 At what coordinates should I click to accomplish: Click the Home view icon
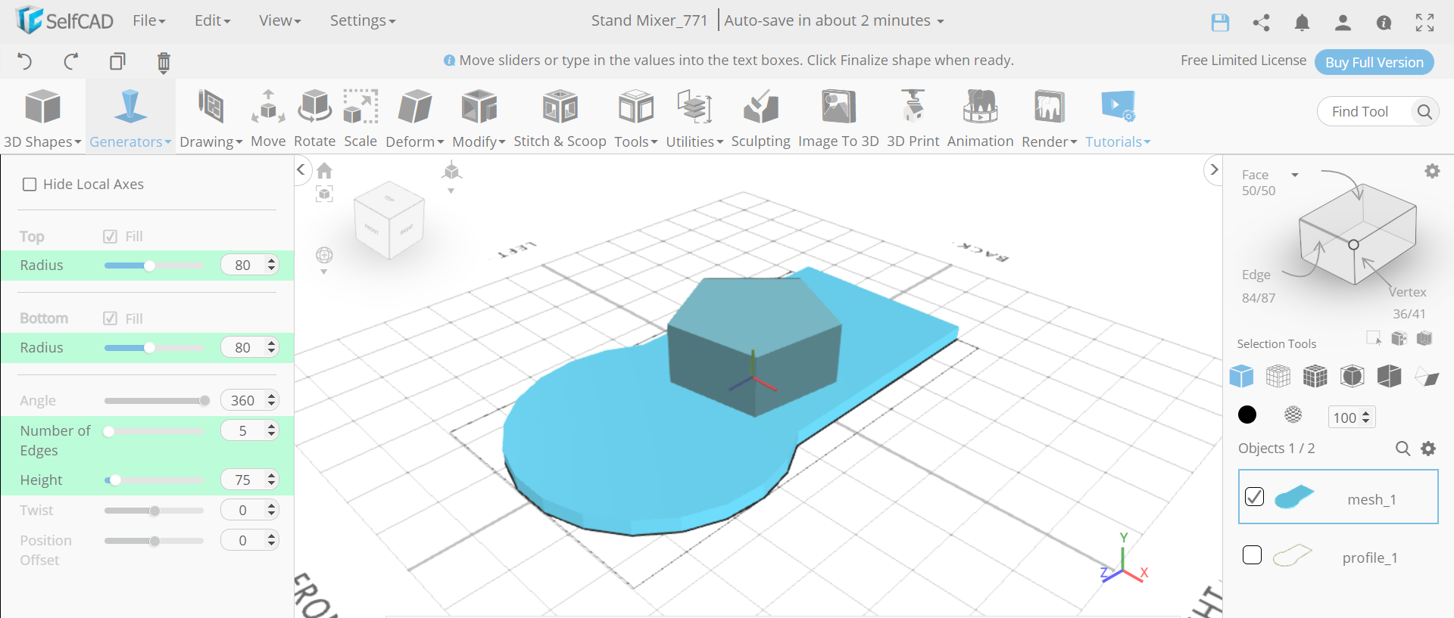(325, 171)
